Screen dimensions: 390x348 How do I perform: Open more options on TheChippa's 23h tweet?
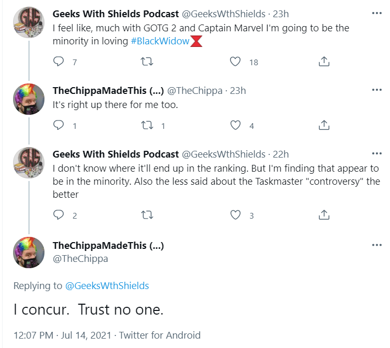[376, 90]
